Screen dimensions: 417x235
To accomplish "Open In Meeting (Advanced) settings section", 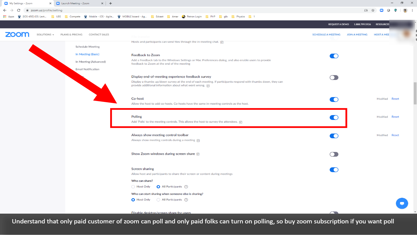I will coord(90,62).
